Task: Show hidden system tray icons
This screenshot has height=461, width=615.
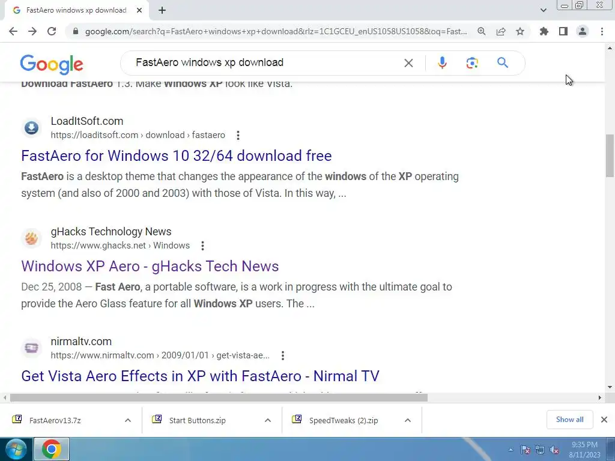Action: [x=510, y=450]
